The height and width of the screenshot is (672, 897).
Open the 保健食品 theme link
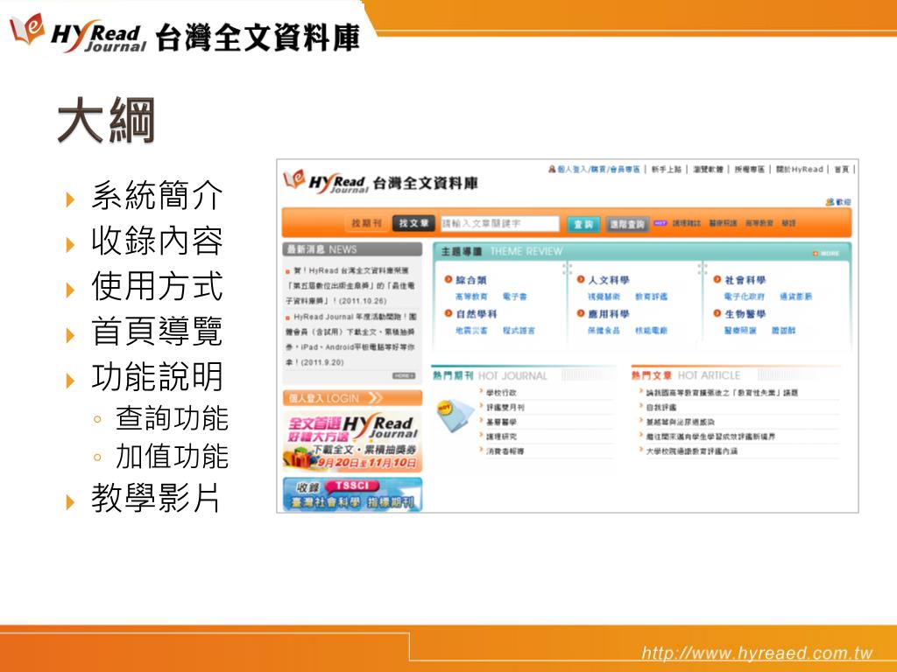coord(604,330)
